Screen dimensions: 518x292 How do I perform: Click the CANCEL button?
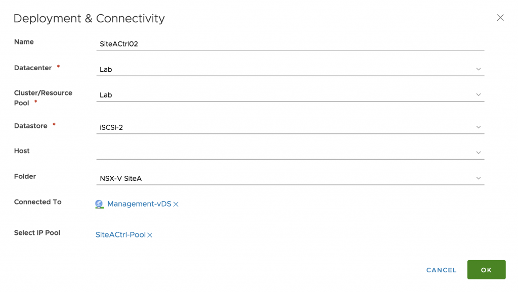441,270
